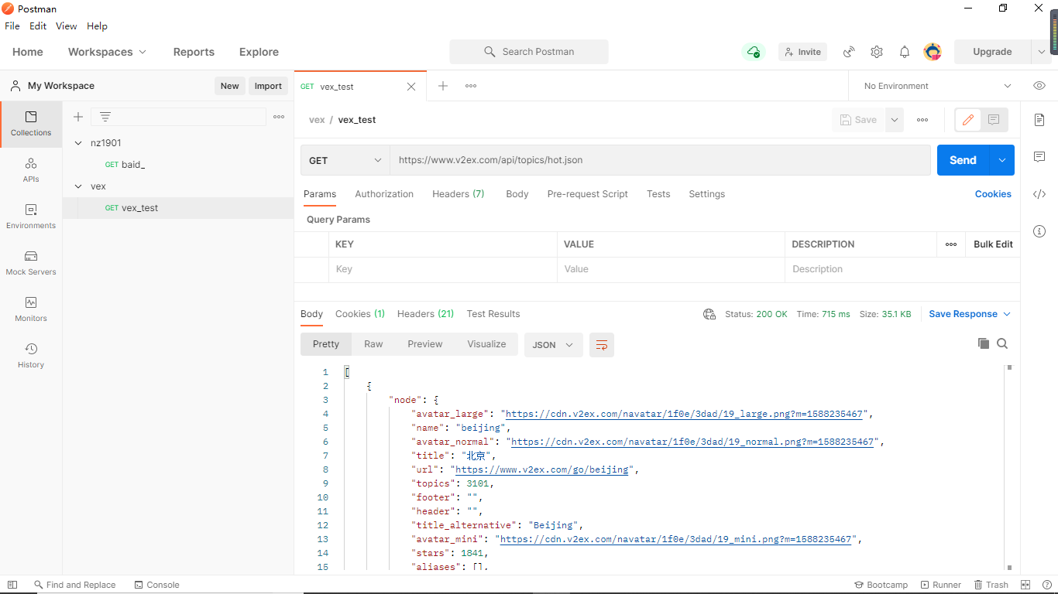Collapse the vex collection
1058x594 pixels.
(78, 186)
